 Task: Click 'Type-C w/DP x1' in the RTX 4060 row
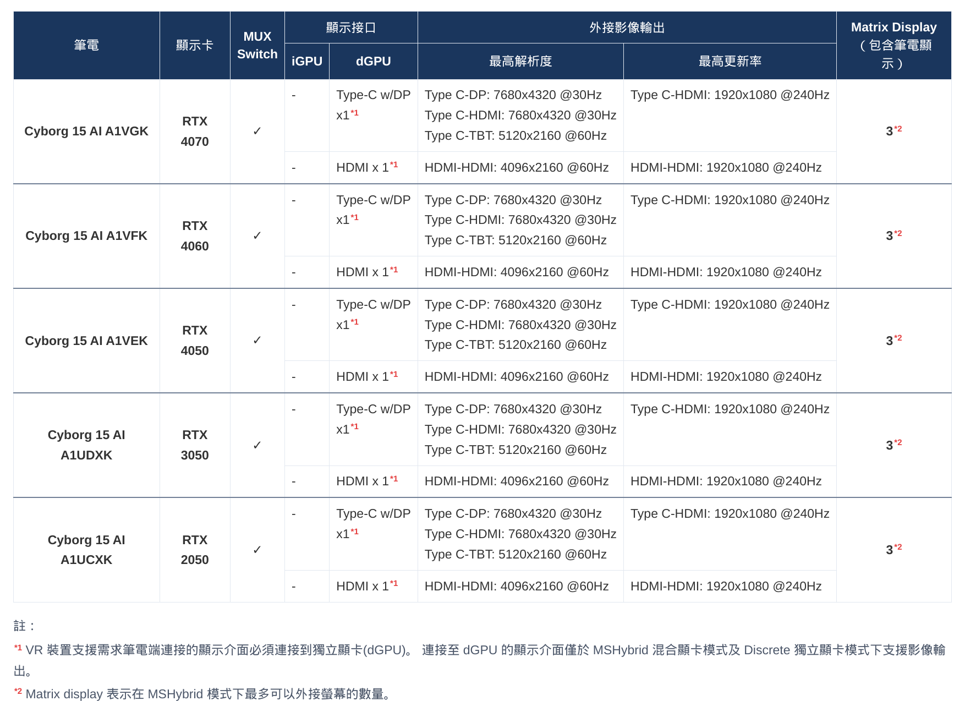[374, 210]
